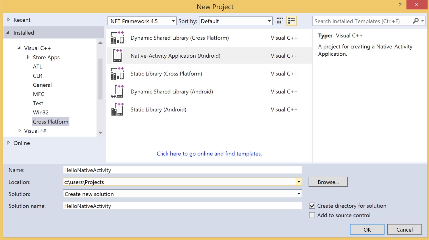Select the Win32 category in tree
This screenshot has height=240, width=429.
pos(41,112)
